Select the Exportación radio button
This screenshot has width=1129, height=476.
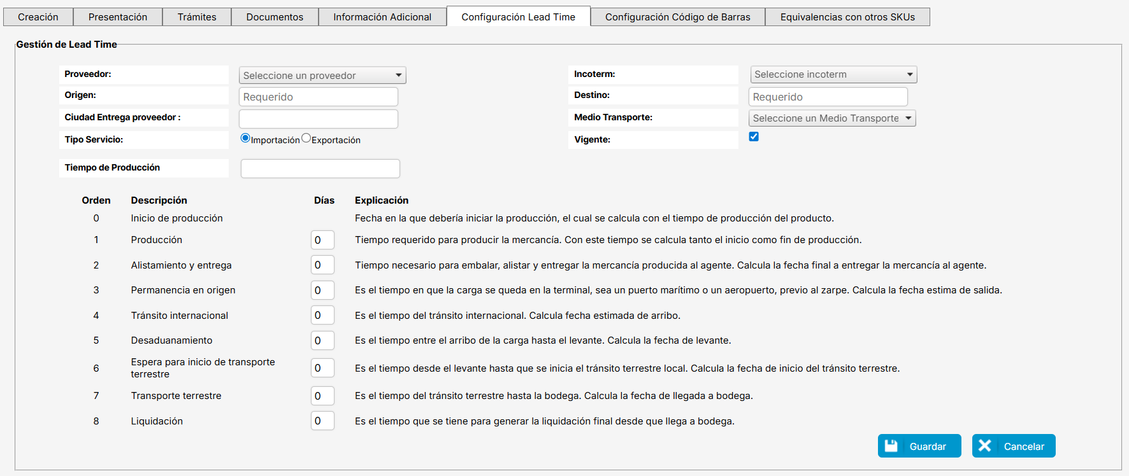[x=306, y=138]
